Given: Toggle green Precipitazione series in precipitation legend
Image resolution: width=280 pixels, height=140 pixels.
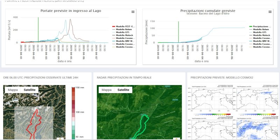Looking at the screenshot, I should click(x=260, y=27).
